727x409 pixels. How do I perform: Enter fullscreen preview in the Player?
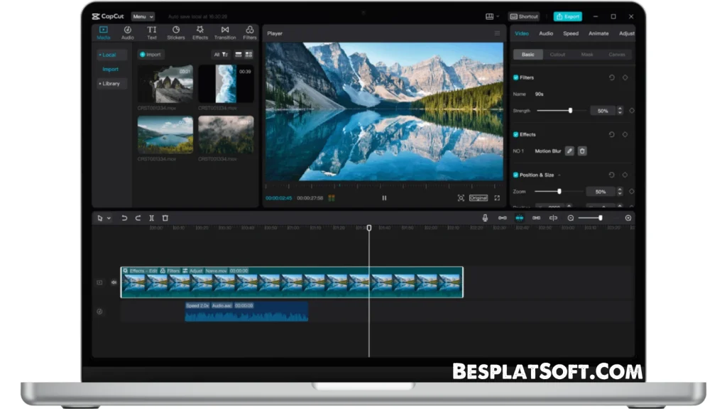click(497, 198)
